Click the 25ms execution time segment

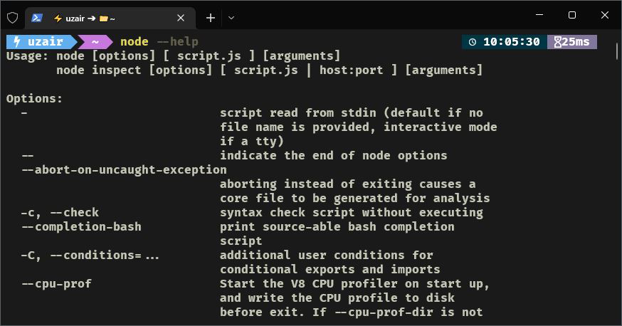click(572, 42)
